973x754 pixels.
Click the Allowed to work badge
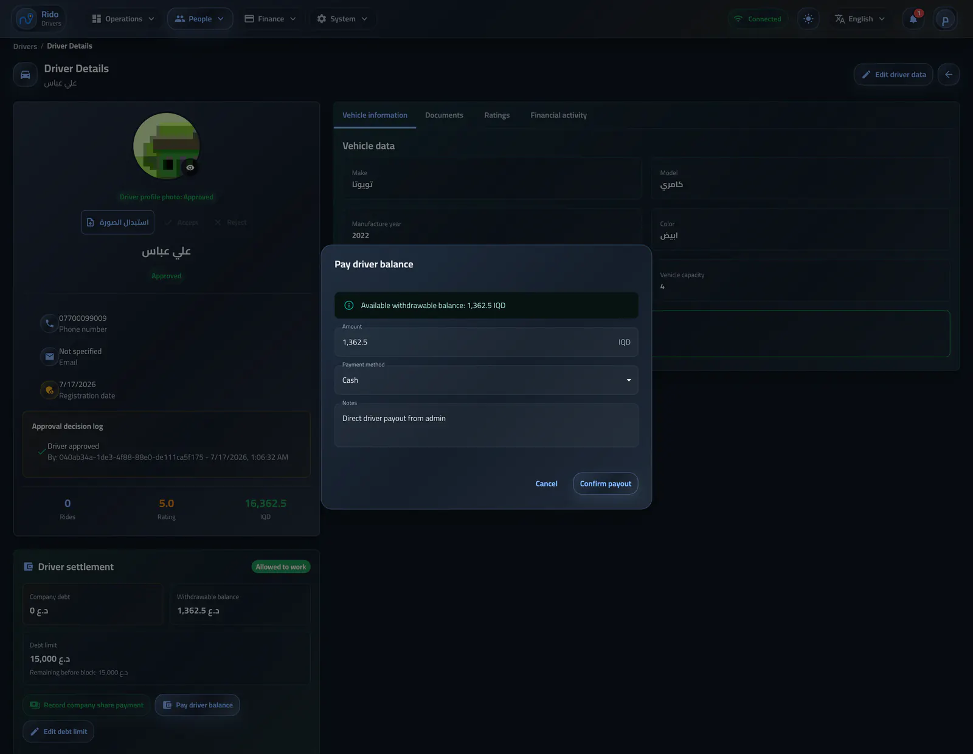[x=281, y=567]
